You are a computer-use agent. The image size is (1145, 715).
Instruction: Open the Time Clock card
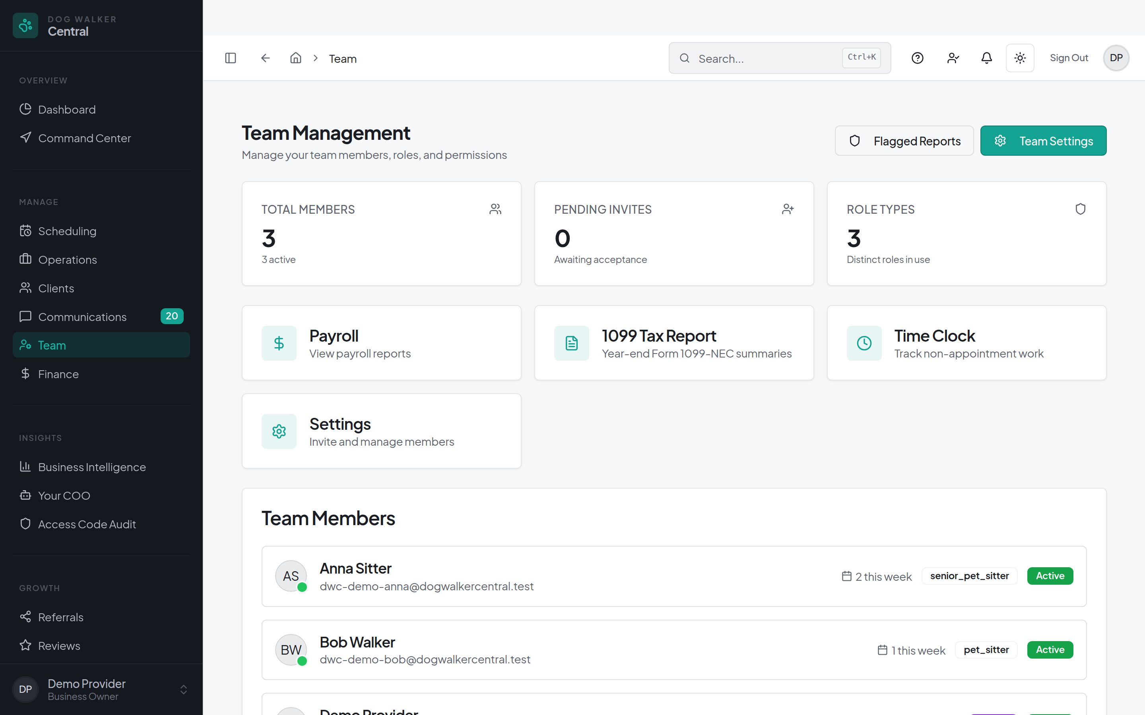click(966, 343)
